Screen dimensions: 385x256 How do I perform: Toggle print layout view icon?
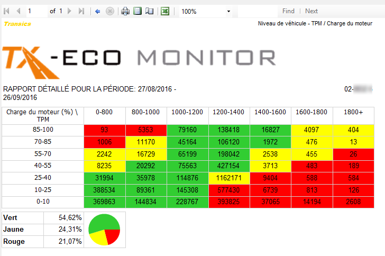pyautogui.click(x=137, y=11)
